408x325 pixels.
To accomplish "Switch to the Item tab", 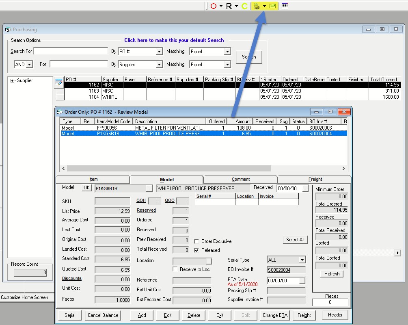I will click(x=93, y=180).
